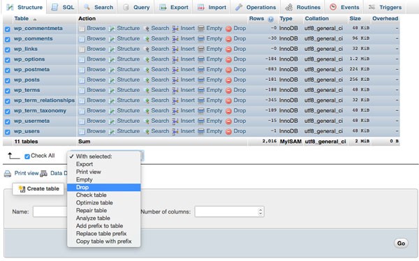Choose Print view in dropdown list
The image size is (419, 261).
click(x=103, y=172)
